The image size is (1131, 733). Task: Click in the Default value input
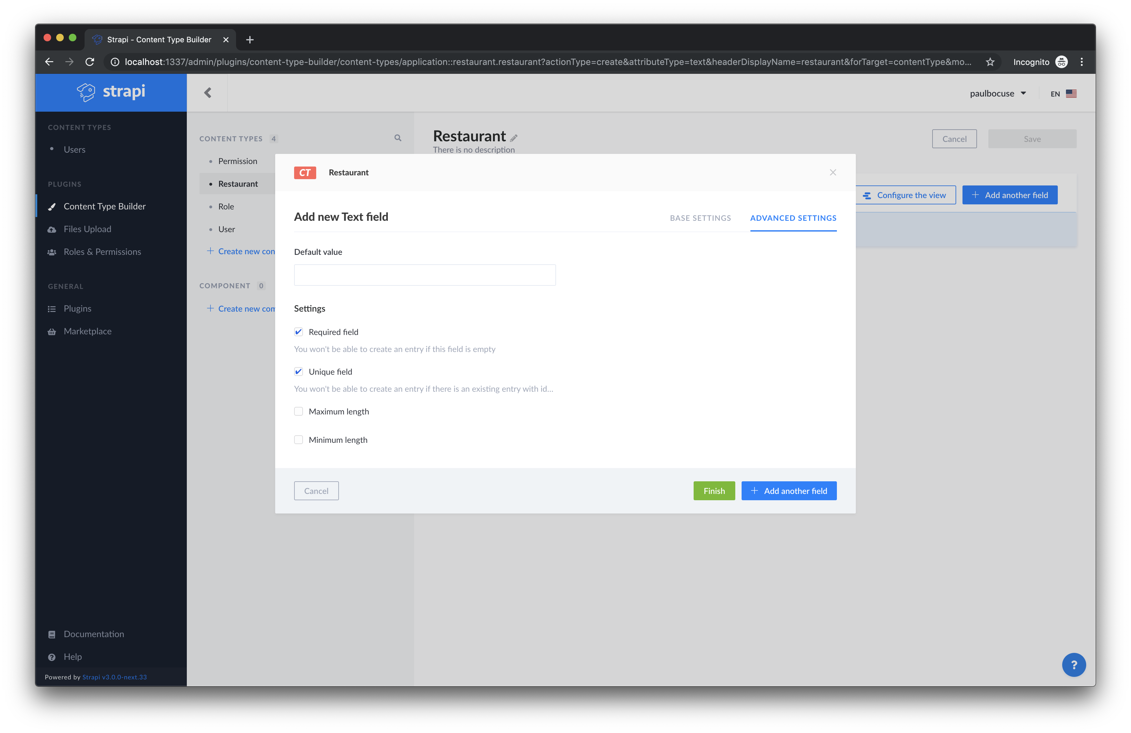pos(424,275)
